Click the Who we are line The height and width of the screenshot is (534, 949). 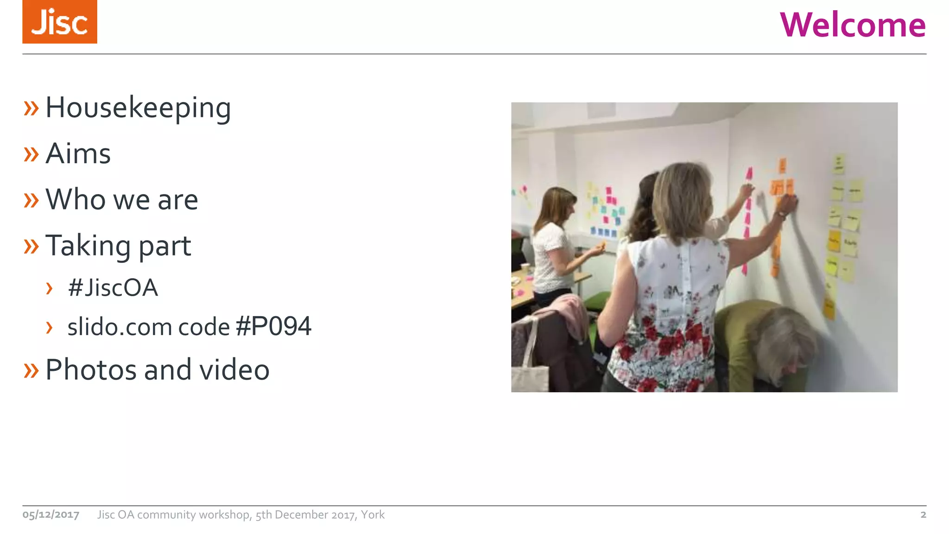click(x=122, y=199)
